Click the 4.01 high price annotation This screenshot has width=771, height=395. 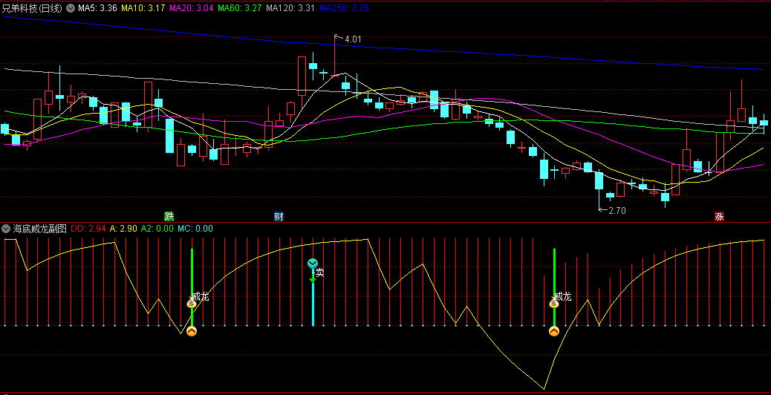click(353, 39)
